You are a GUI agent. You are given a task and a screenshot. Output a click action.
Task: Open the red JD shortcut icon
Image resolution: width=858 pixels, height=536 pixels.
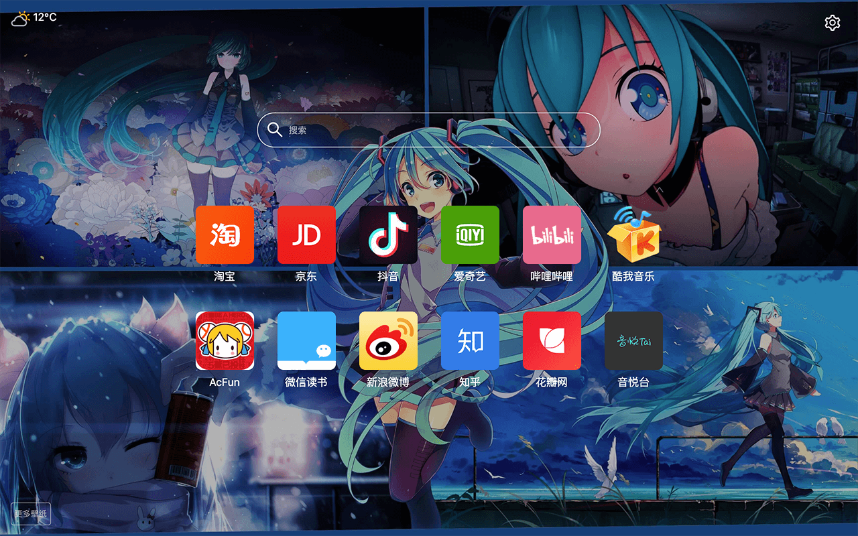pyautogui.click(x=306, y=234)
